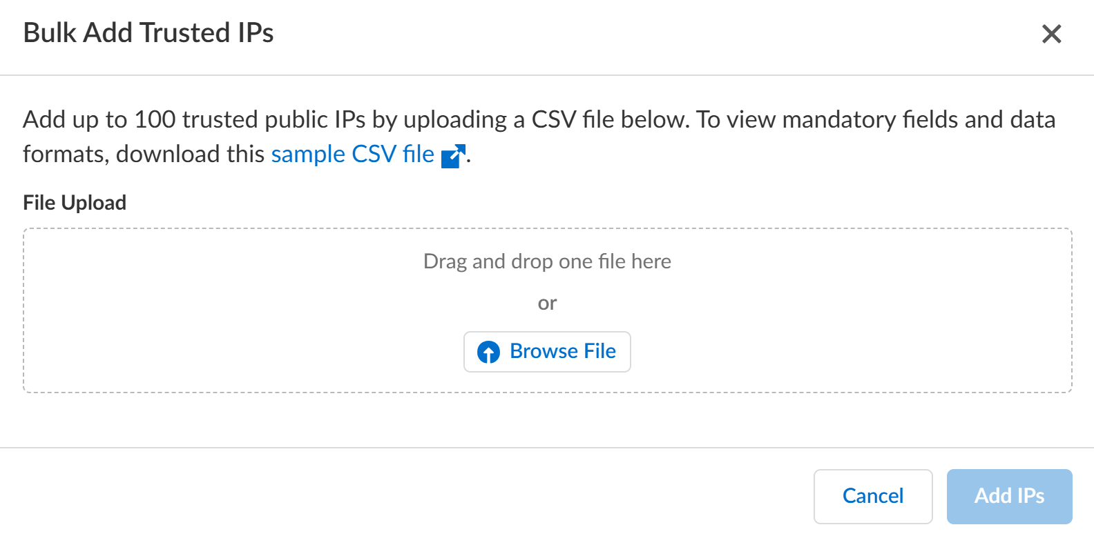Click the 'or' text above Browse File
This screenshot has height=536, width=1094.
coord(547,304)
